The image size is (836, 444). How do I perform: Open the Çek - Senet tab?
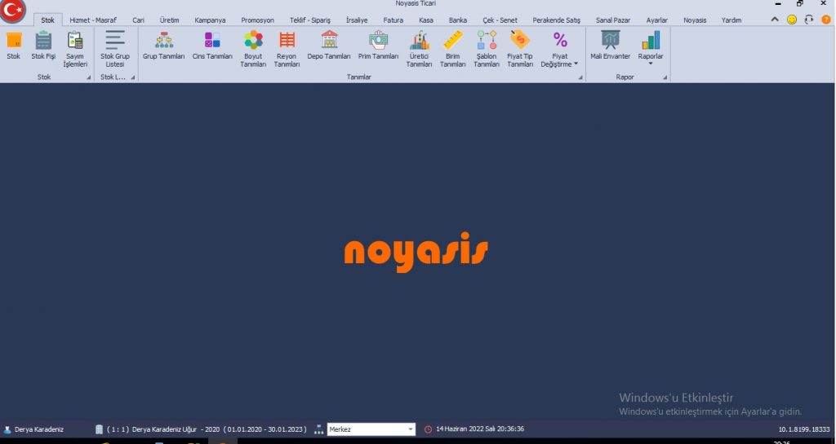click(x=500, y=20)
